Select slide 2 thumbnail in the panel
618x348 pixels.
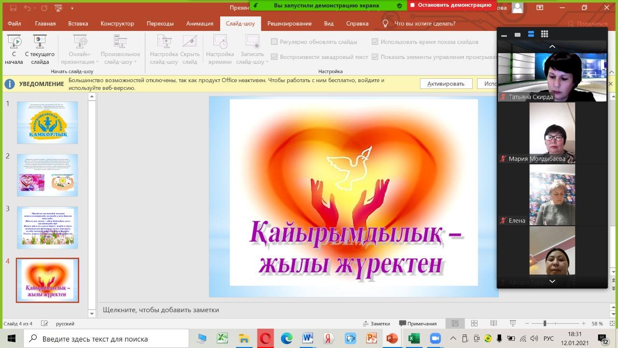pyautogui.click(x=47, y=175)
